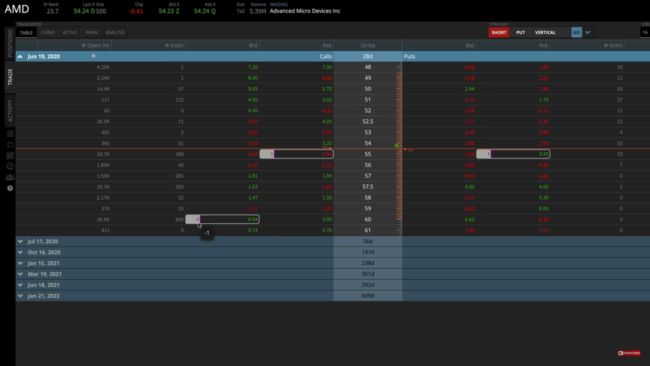Viewport: 650px width, 366px height.
Task: Expand the Jan 21, 2022 expiration row
Action: pyautogui.click(x=20, y=296)
